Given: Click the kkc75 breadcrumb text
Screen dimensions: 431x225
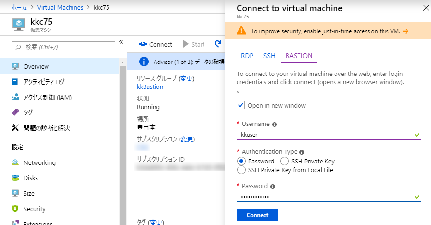Looking at the screenshot, I should [101, 7].
